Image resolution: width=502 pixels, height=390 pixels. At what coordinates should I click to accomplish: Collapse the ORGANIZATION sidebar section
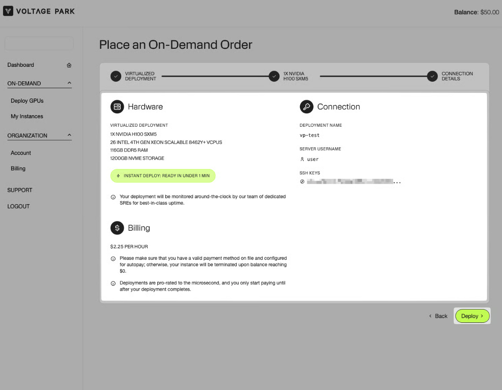(69, 135)
